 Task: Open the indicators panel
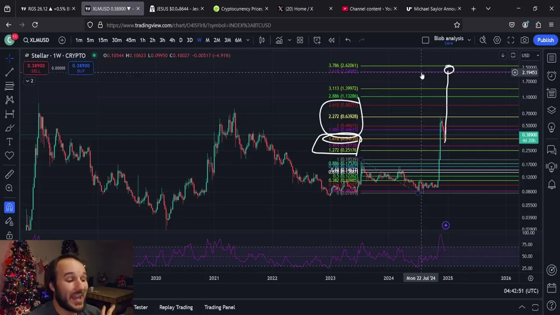click(x=279, y=40)
